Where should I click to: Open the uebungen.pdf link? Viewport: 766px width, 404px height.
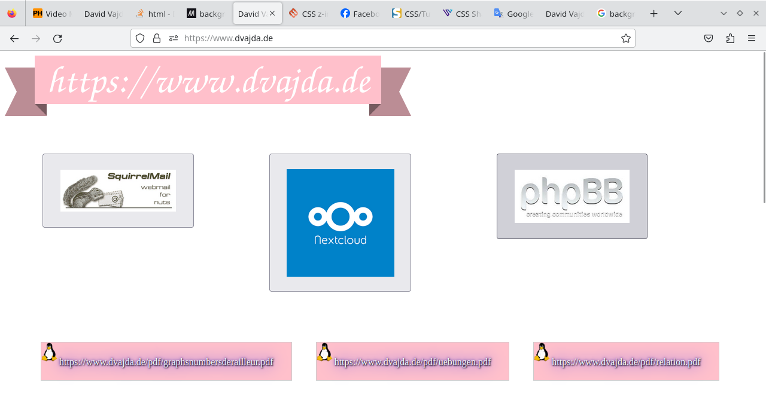tap(412, 362)
